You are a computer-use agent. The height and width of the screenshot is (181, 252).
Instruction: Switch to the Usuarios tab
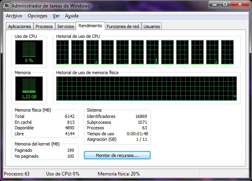point(152,26)
